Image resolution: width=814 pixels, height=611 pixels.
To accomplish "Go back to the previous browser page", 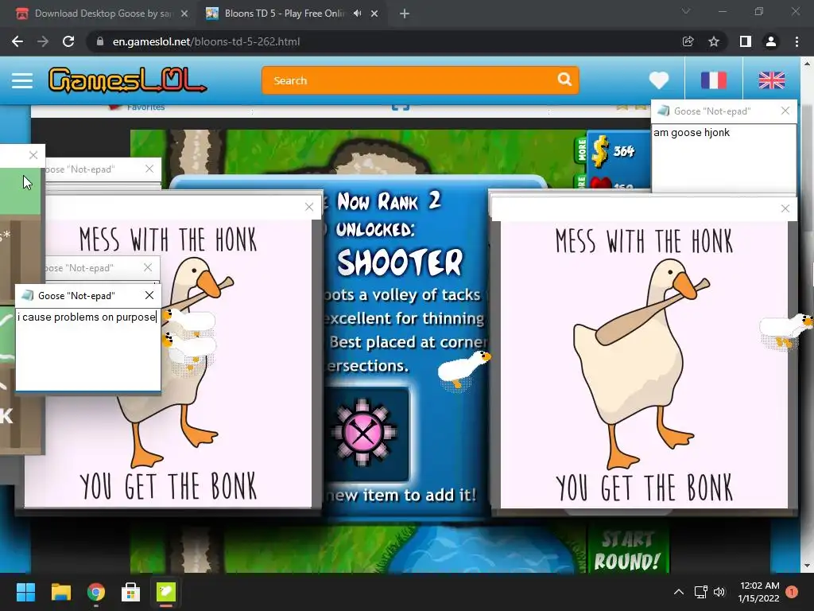I will 17,41.
